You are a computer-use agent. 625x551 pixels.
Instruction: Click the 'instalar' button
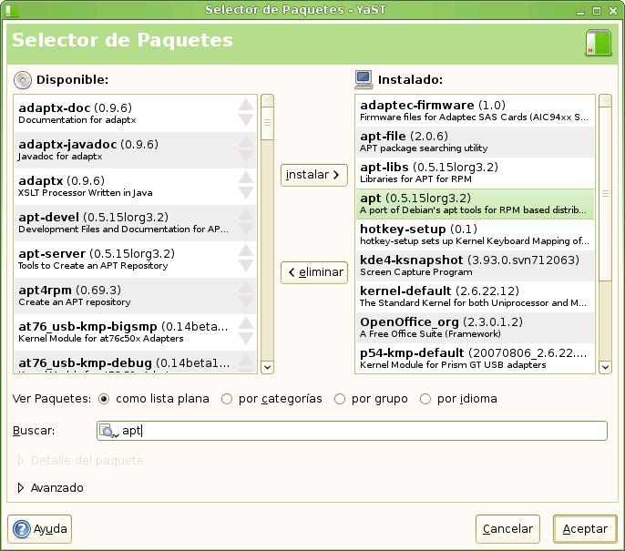pyautogui.click(x=314, y=175)
